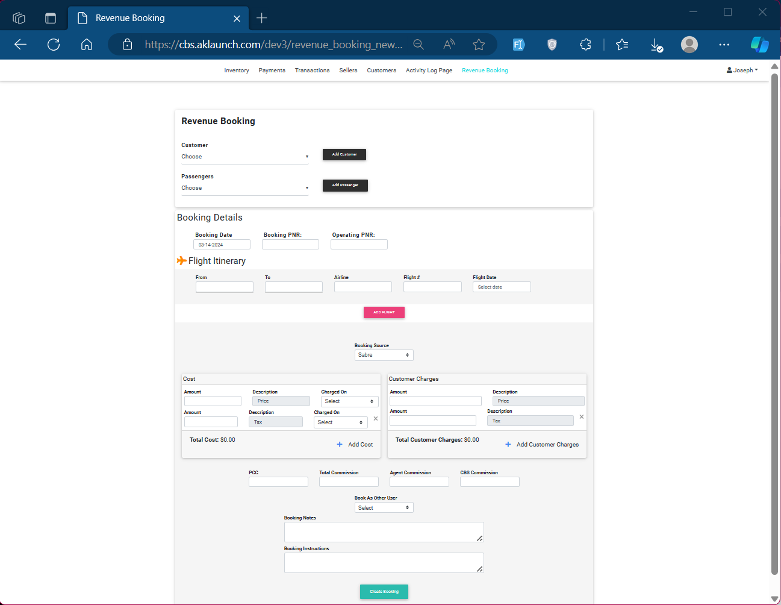Click the home icon in browser toolbar
781x605 pixels.
click(87, 45)
